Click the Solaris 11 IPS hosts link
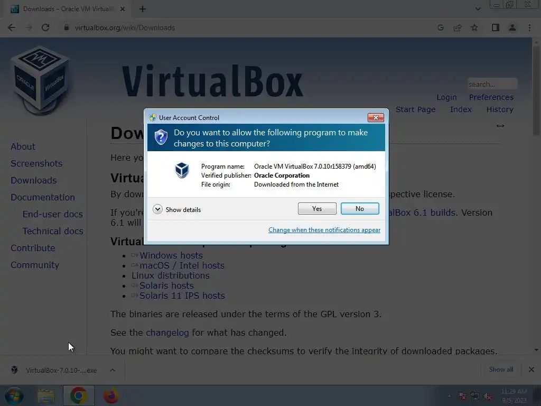 [182, 296]
